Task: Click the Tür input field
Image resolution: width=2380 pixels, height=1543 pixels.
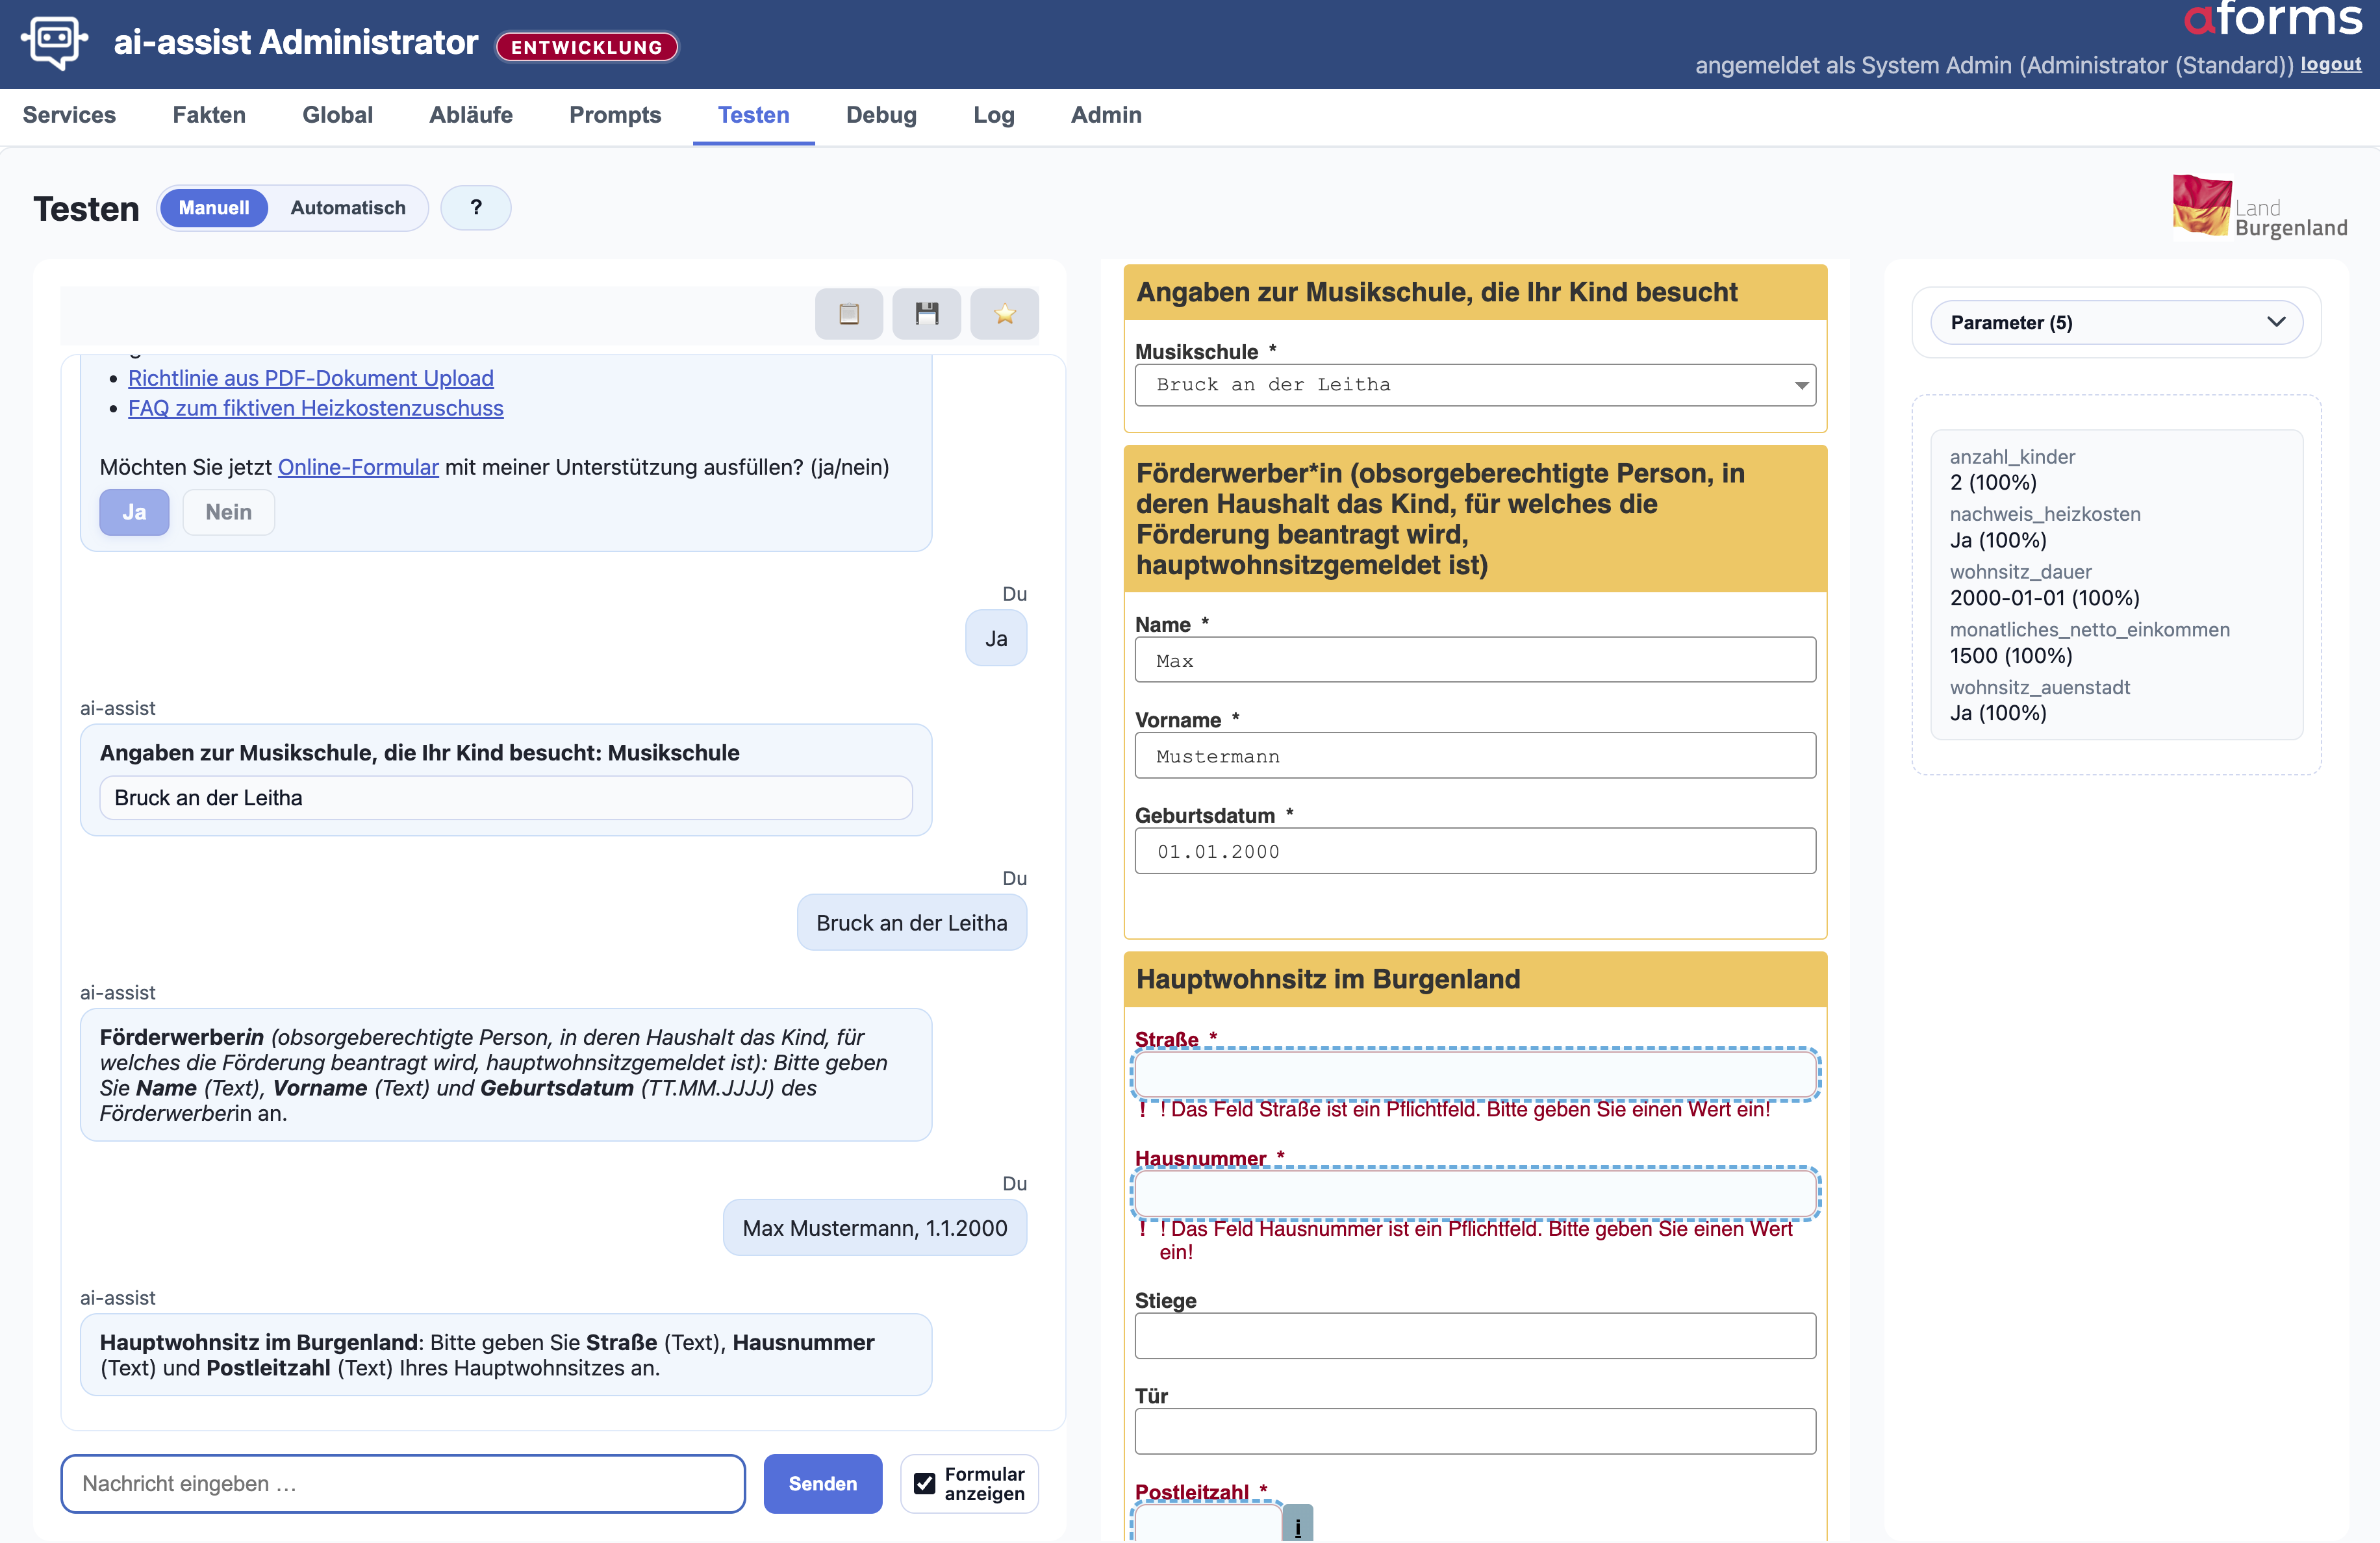Action: click(x=1475, y=1431)
